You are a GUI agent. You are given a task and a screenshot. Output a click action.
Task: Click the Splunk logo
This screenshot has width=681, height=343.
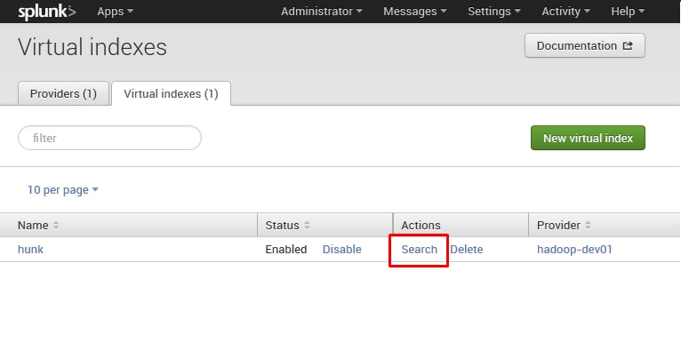(47, 12)
